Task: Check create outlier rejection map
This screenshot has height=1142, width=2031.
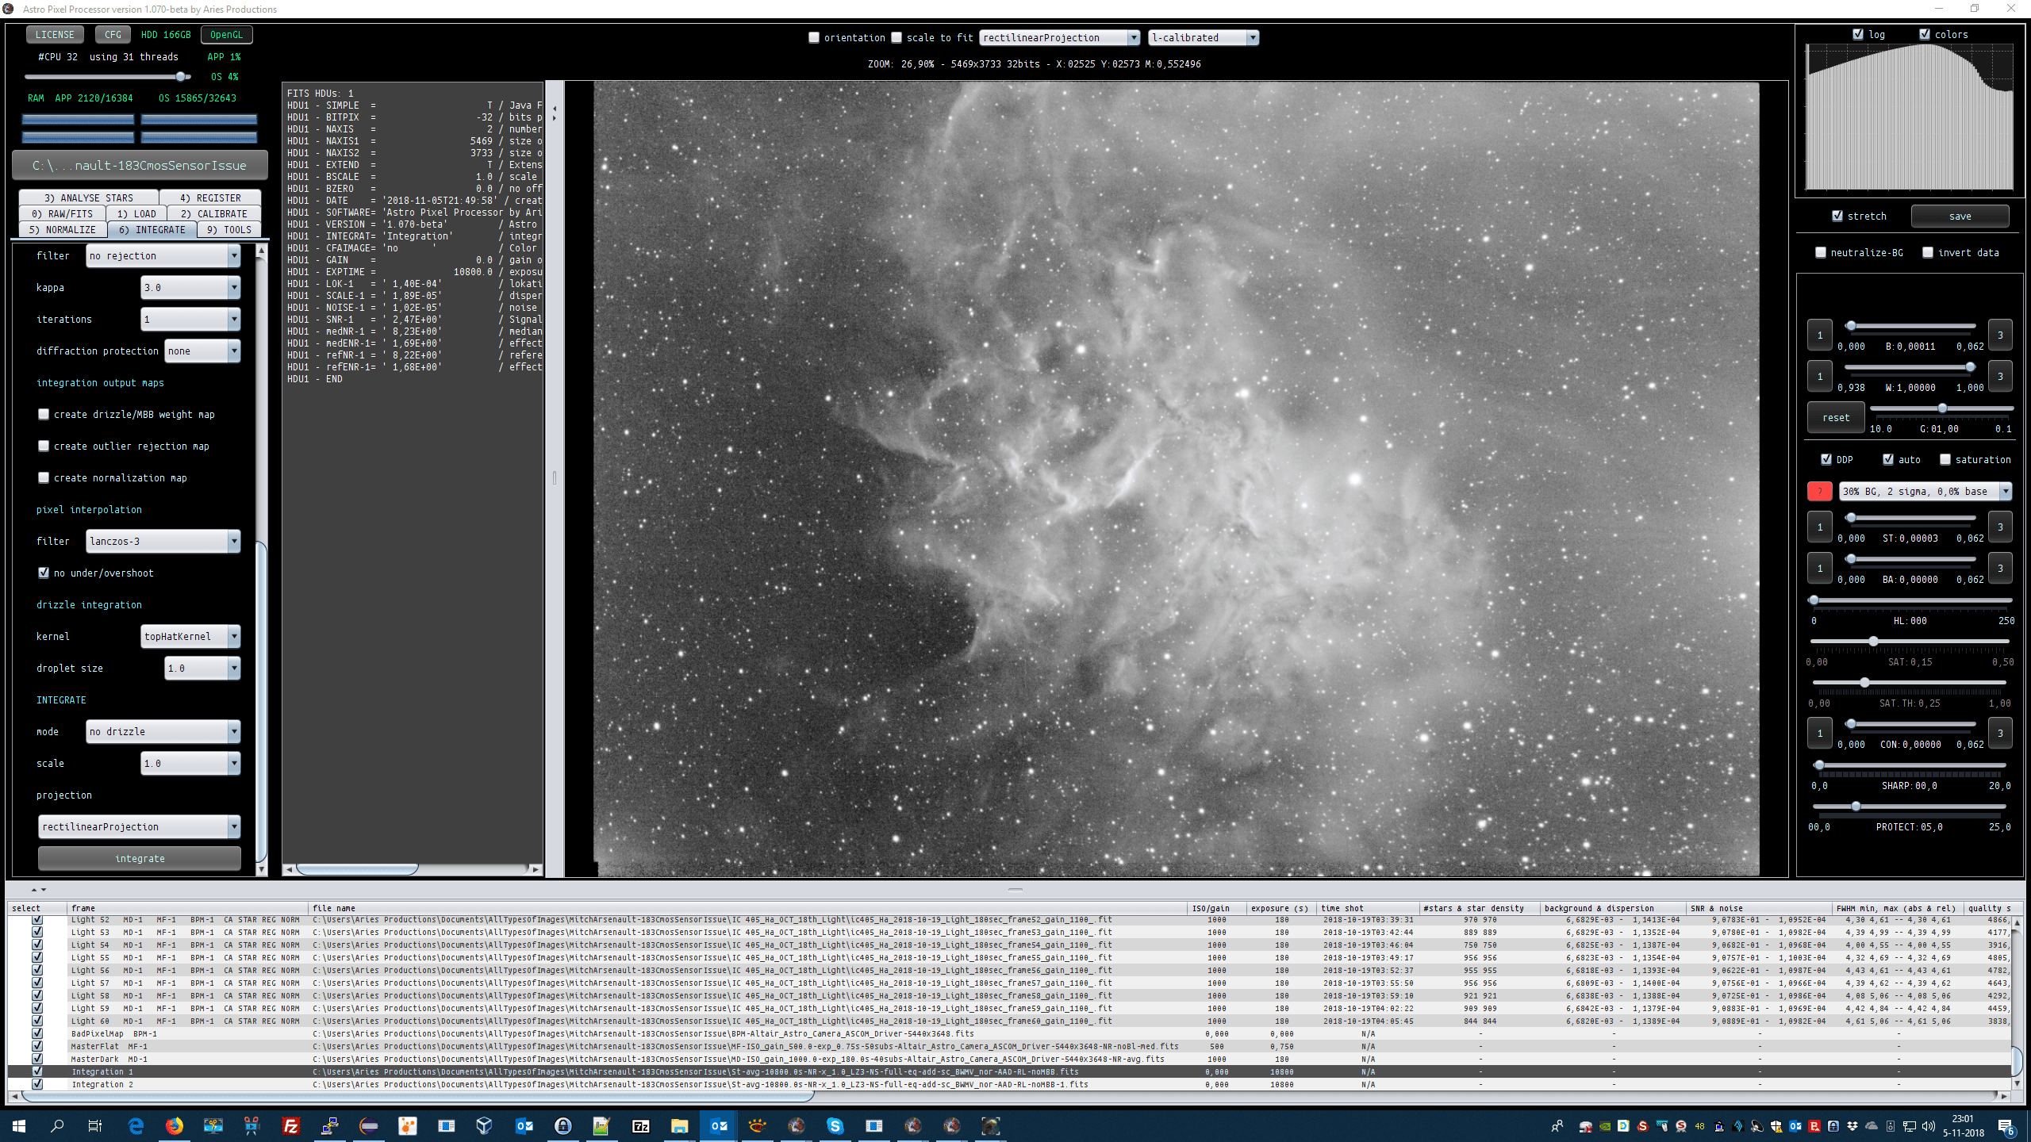Action: [x=44, y=446]
